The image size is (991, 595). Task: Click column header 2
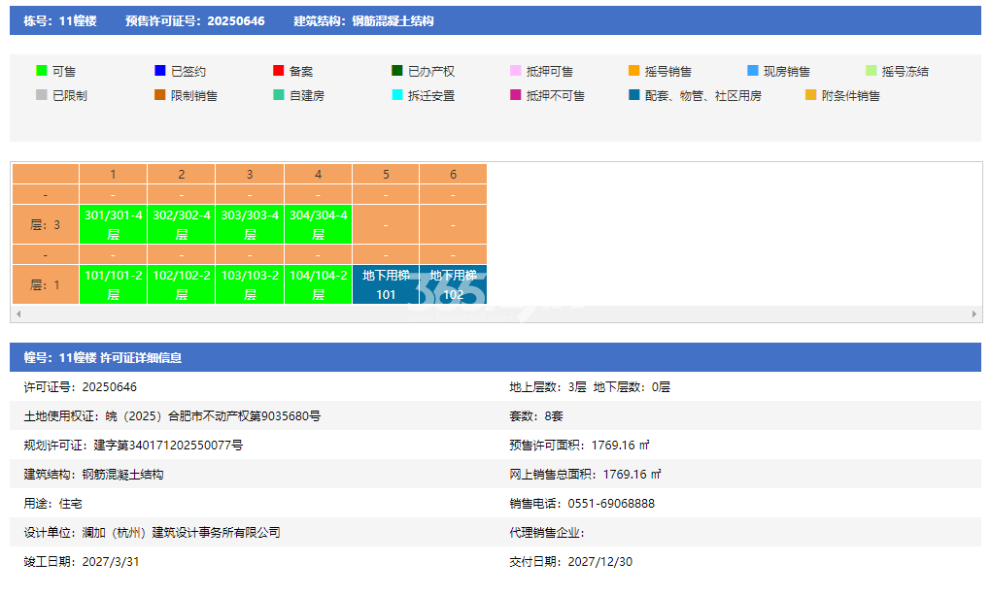click(x=182, y=175)
